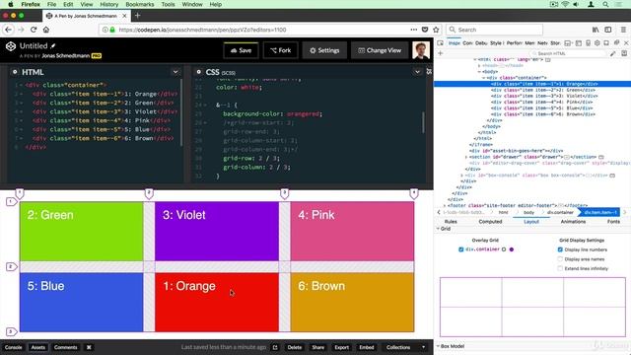Open HTML editor settings gear
Screen dimensions: 631x355
tap(15, 72)
